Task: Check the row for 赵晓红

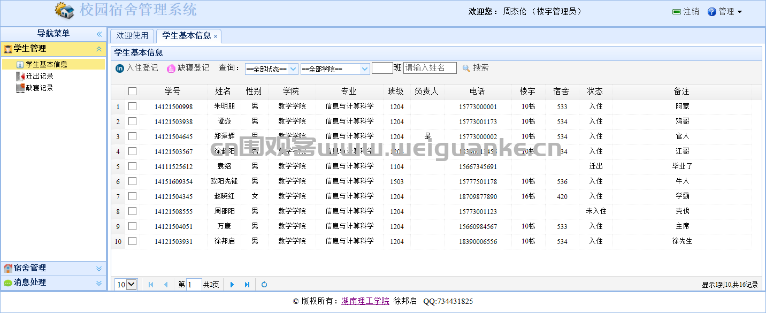Action: 132,196
